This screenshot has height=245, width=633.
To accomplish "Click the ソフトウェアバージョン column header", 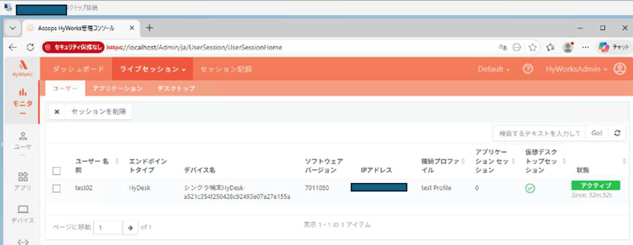I will coord(324,166).
